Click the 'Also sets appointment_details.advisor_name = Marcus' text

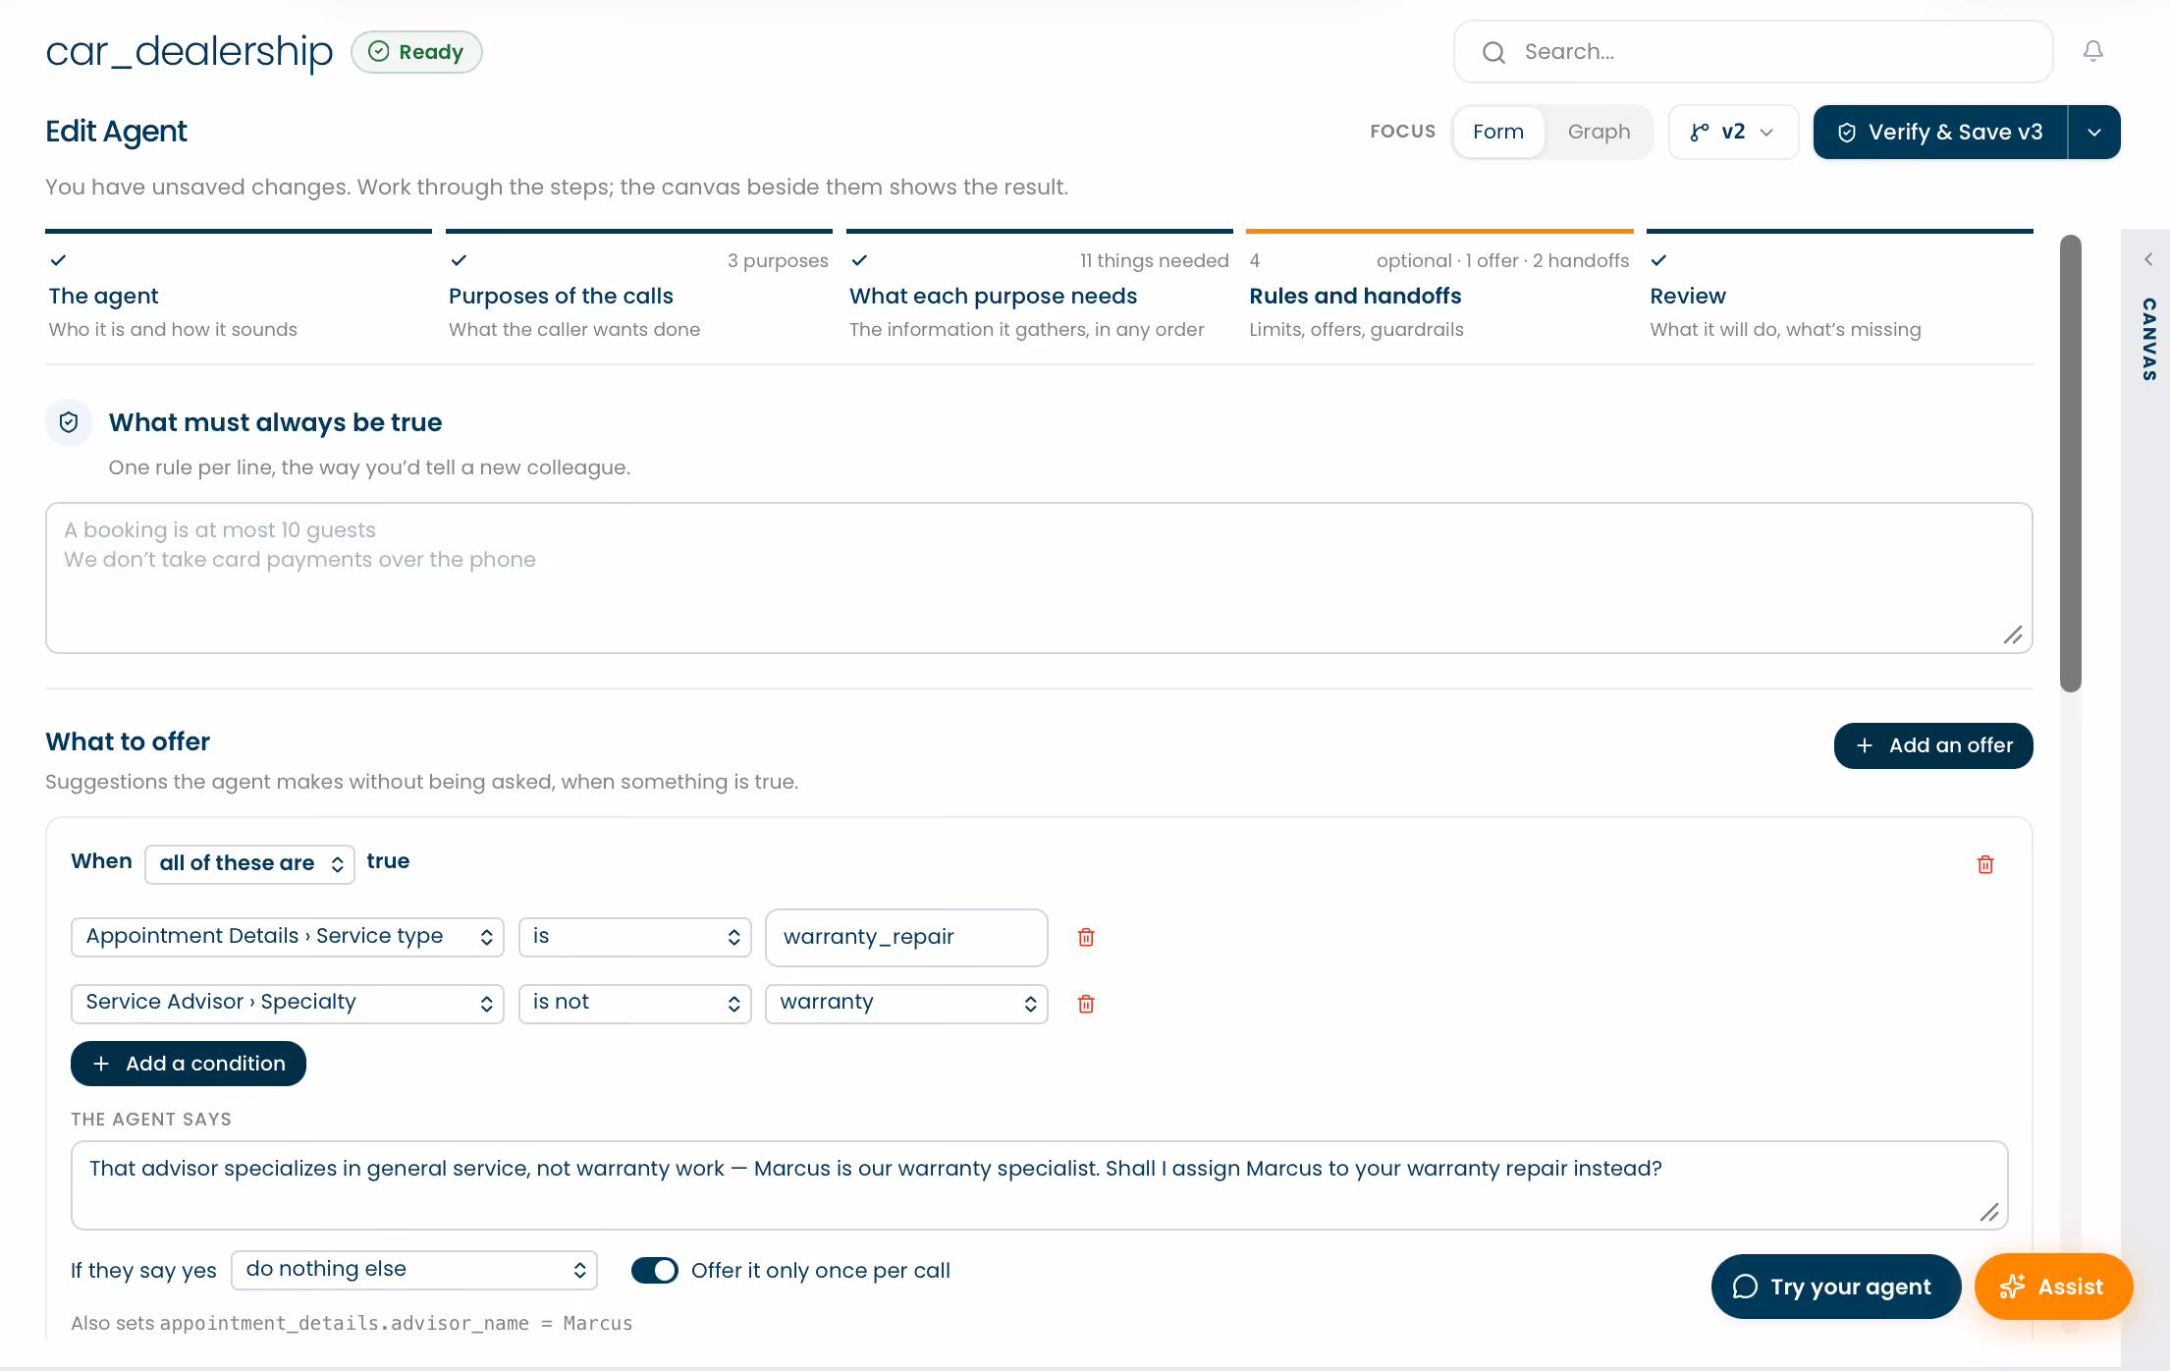(x=352, y=1323)
